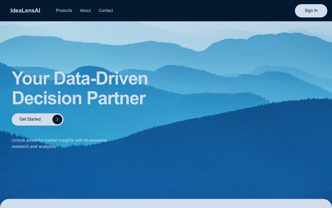Click the 'AI-powered' word in subtitle

point(95,140)
